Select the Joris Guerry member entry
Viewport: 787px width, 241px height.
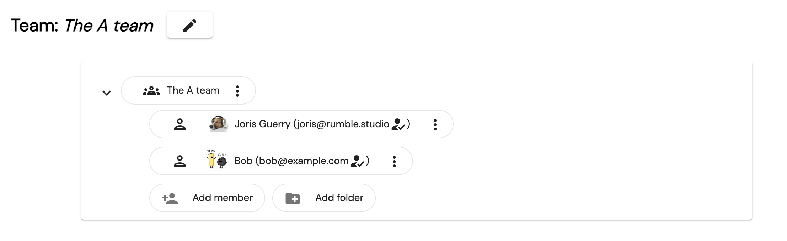(301, 124)
